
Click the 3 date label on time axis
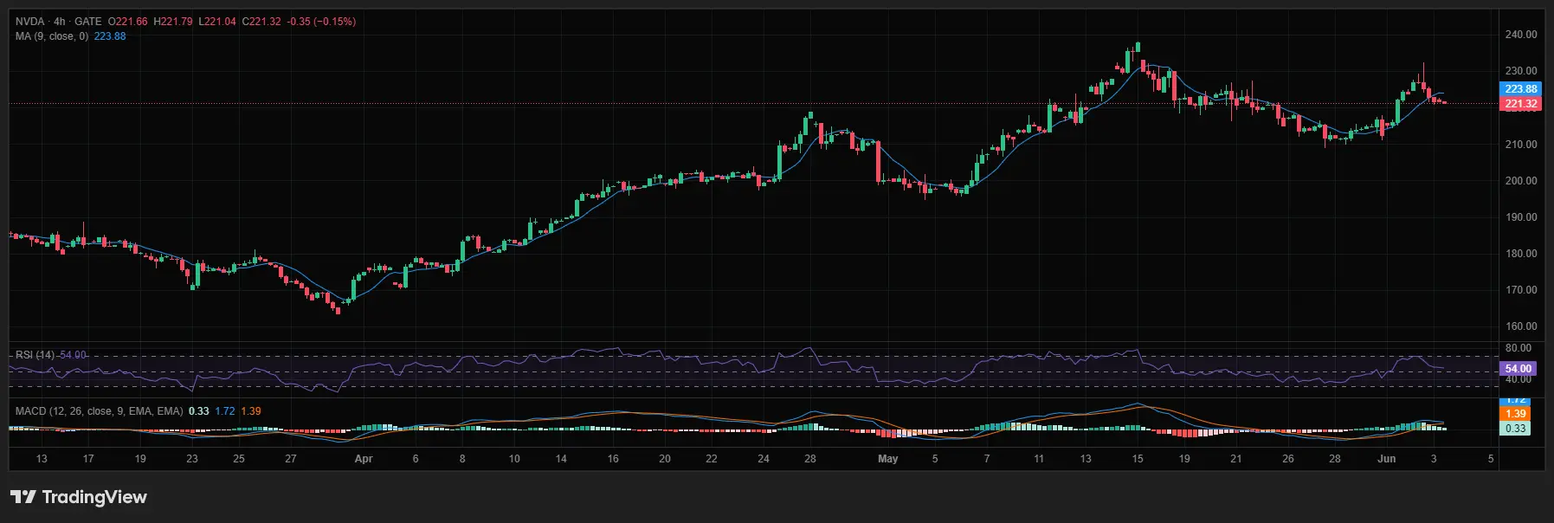point(1434,459)
